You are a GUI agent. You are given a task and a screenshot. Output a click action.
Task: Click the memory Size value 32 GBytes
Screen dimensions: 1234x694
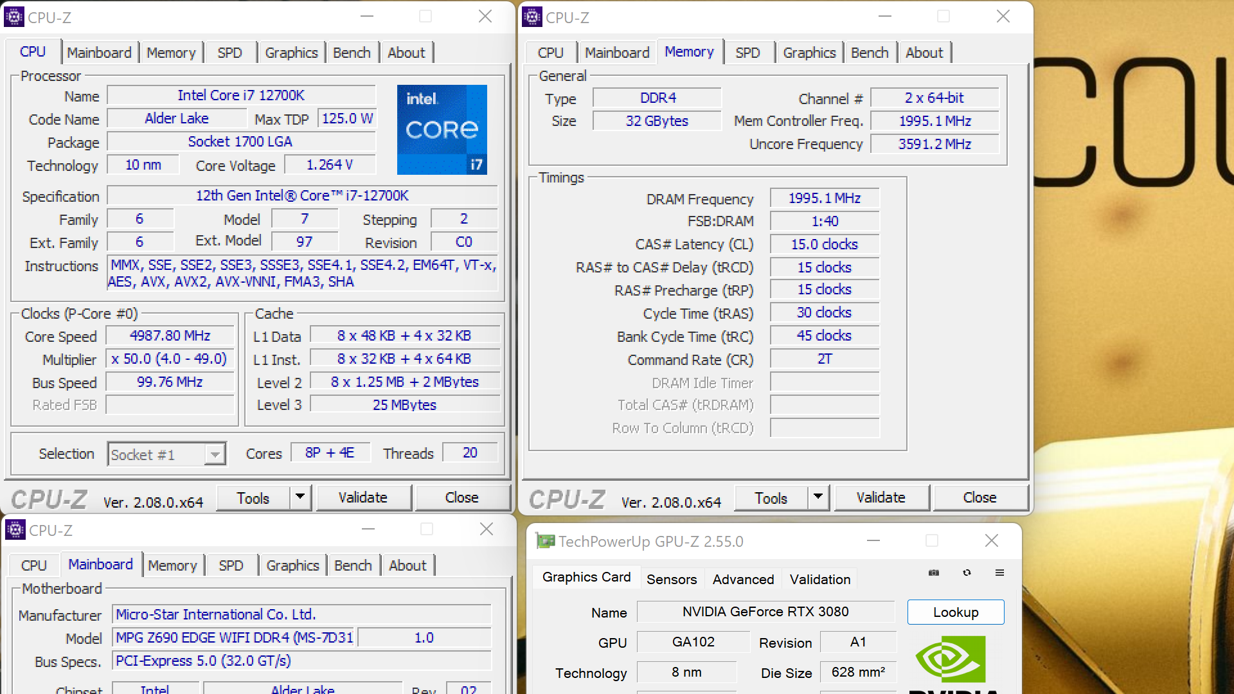click(657, 121)
